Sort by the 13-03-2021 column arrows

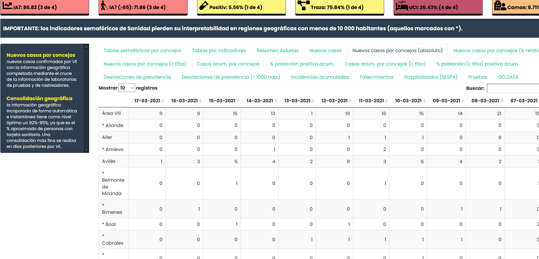click(313, 101)
